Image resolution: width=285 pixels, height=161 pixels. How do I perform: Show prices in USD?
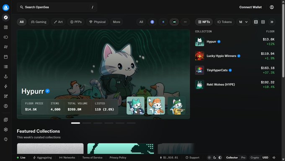pyautogui.click(x=265, y=158)
